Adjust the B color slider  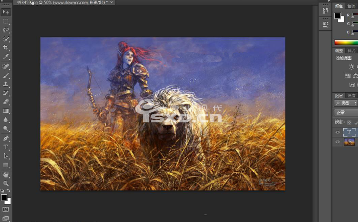pos(353,33)
